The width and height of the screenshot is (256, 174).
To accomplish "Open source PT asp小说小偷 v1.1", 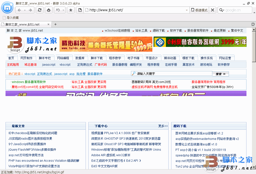I will pos(201,150).
